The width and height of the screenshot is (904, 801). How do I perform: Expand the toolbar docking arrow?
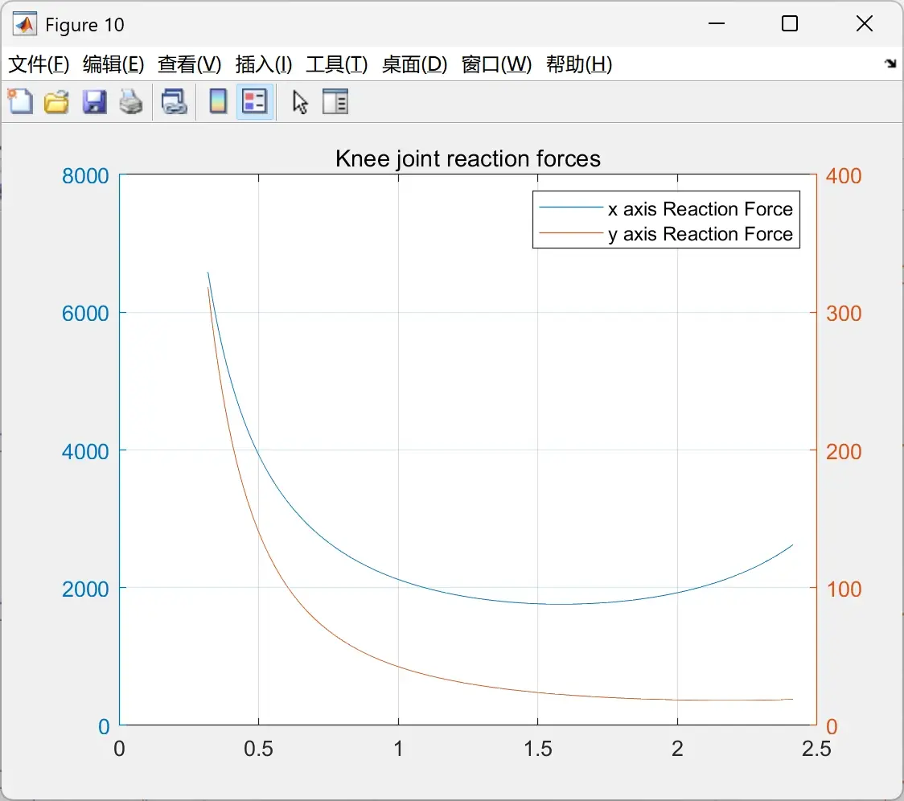(x=890, y=64)
